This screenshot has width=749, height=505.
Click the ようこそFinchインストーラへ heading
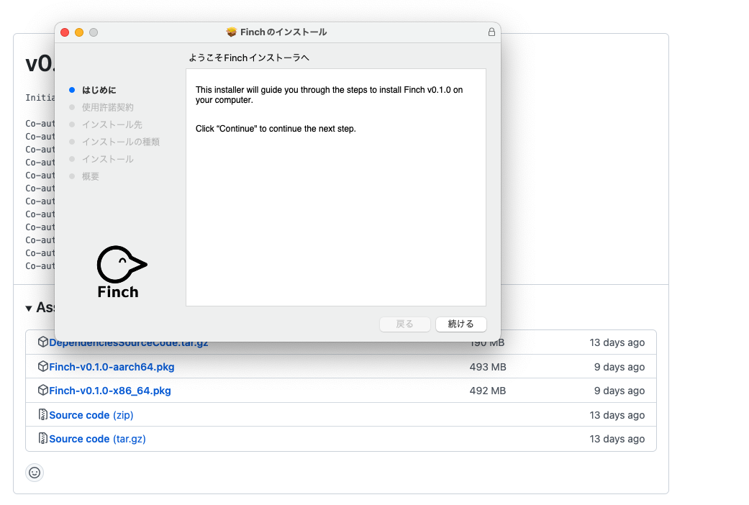pyautogui.click(x=249, y=58)
